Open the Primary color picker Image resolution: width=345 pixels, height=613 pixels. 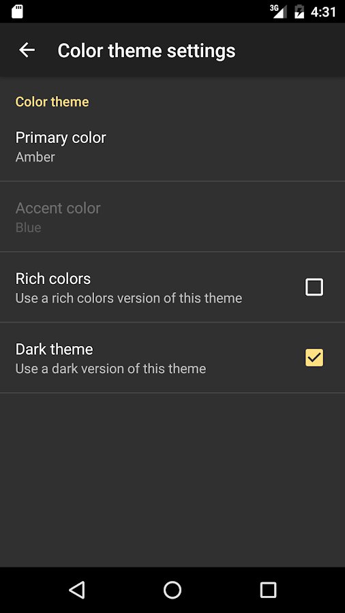click(172, 146)
